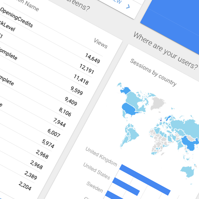Click Australia on the world map
The height and width of the screenshot is (199, 199).
(188, 171)
